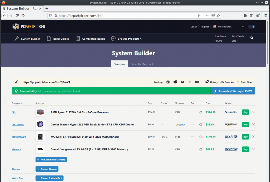Remove the AMD Ryzen 7 3700X from list

point(253,112)
